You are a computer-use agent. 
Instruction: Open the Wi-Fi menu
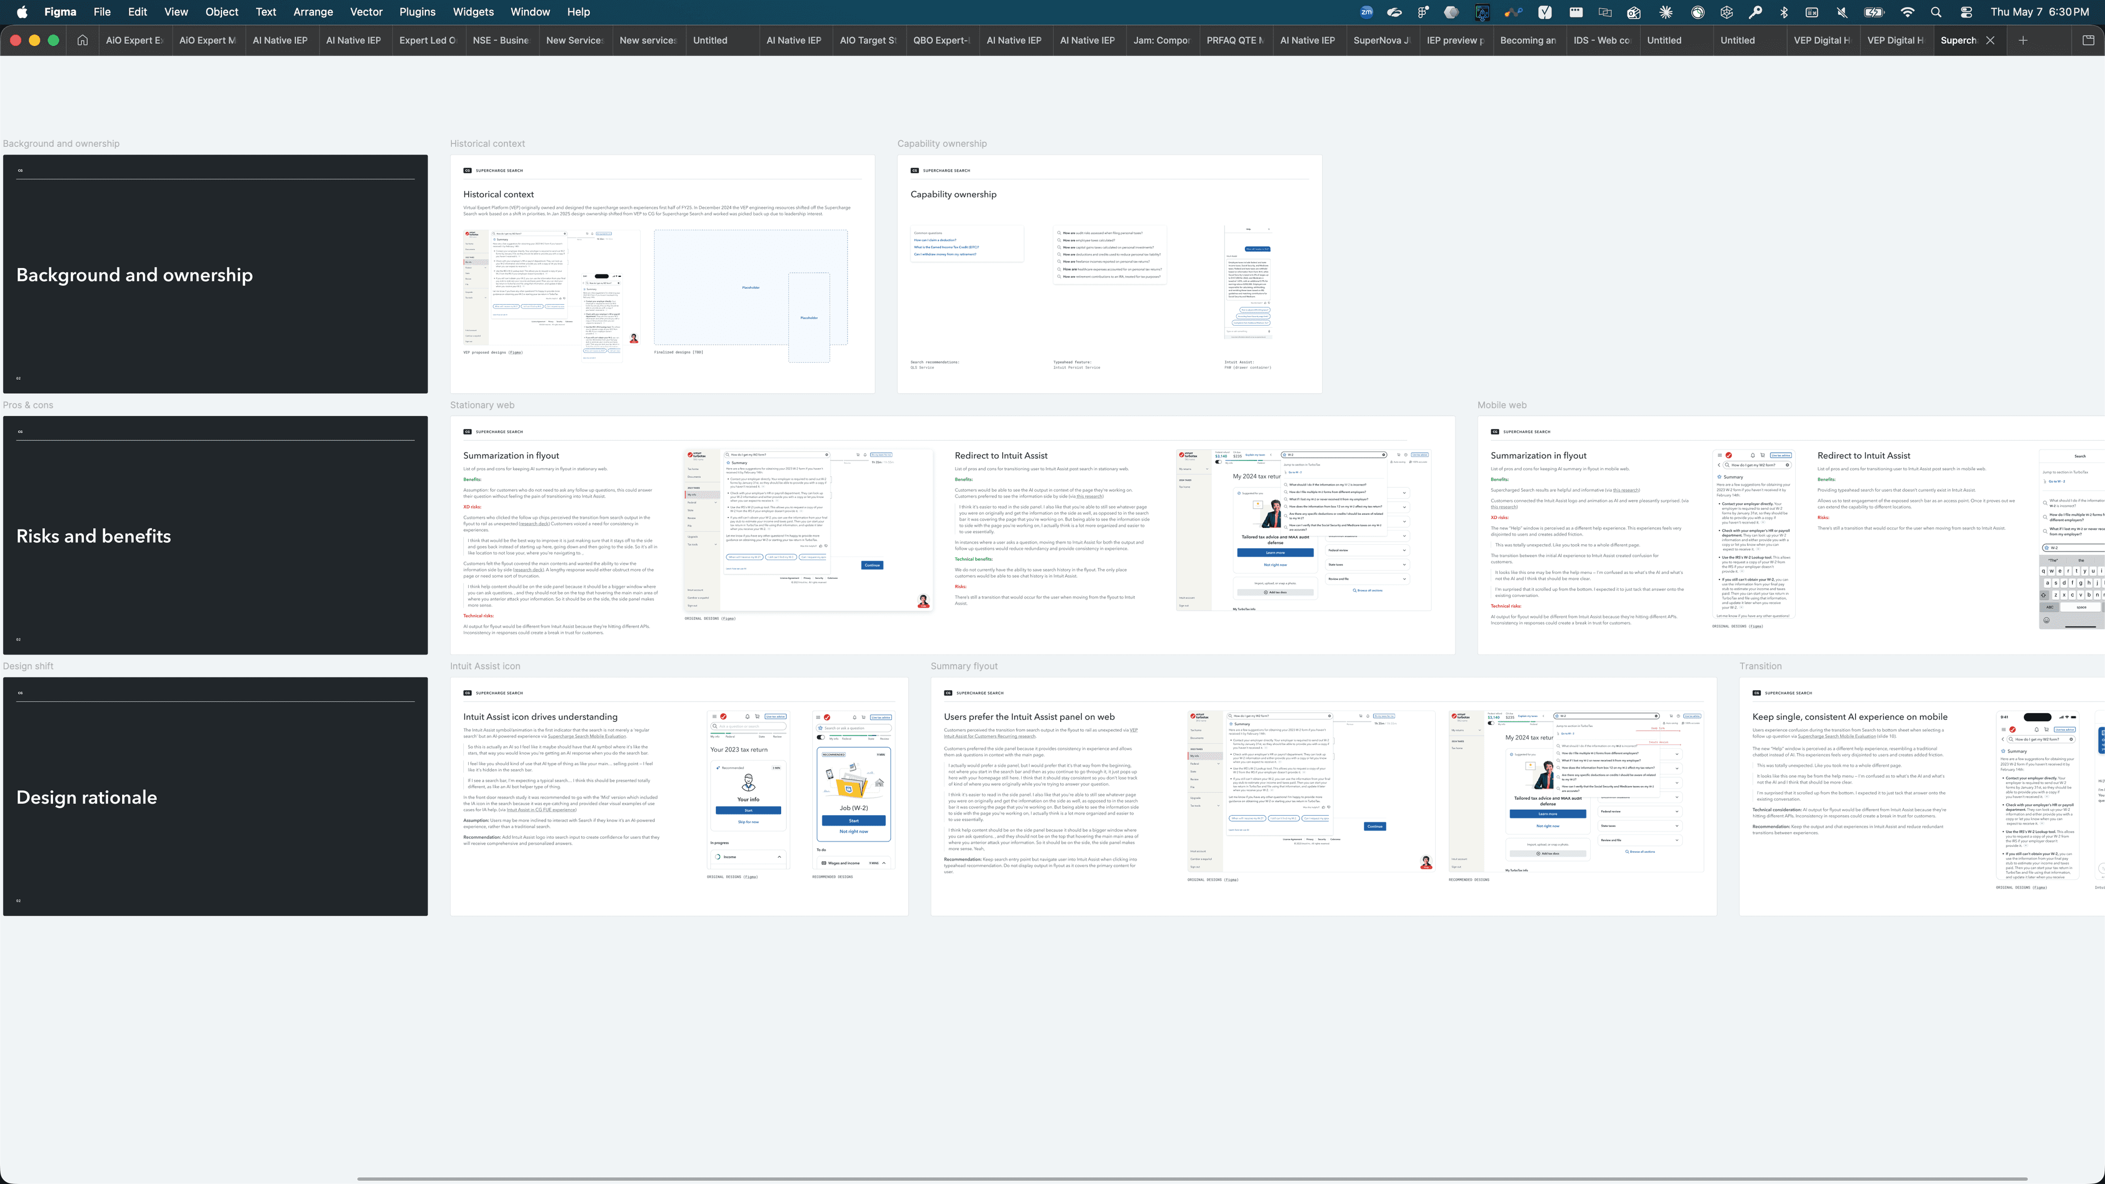[x=1907, y=12]
